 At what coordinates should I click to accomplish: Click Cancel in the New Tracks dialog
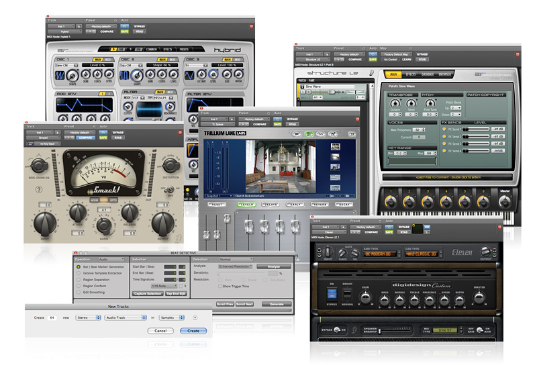(160, 331)
